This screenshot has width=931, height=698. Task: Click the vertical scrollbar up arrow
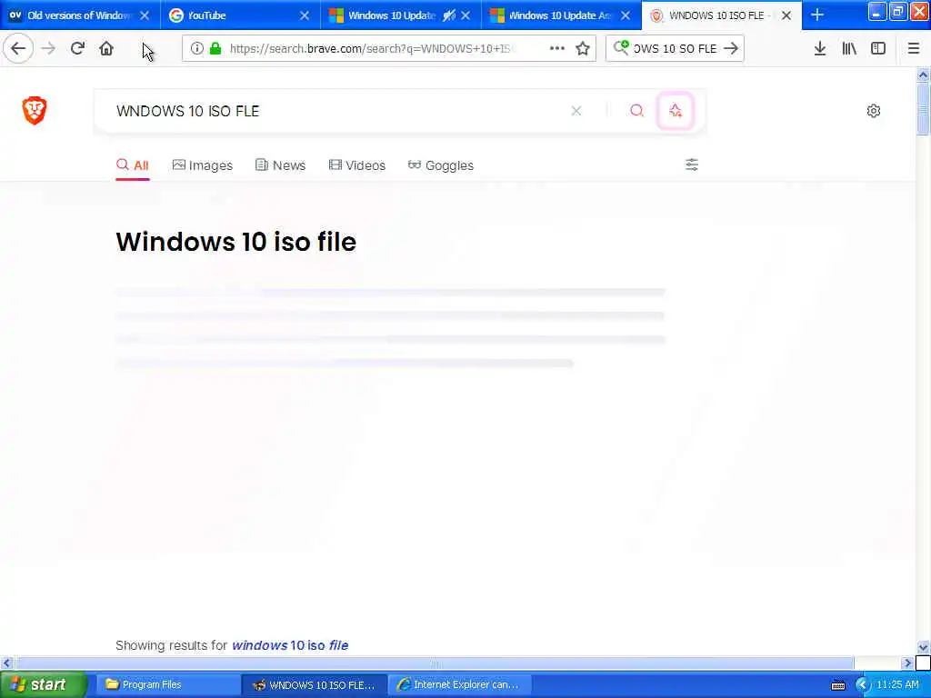point(923,75)
